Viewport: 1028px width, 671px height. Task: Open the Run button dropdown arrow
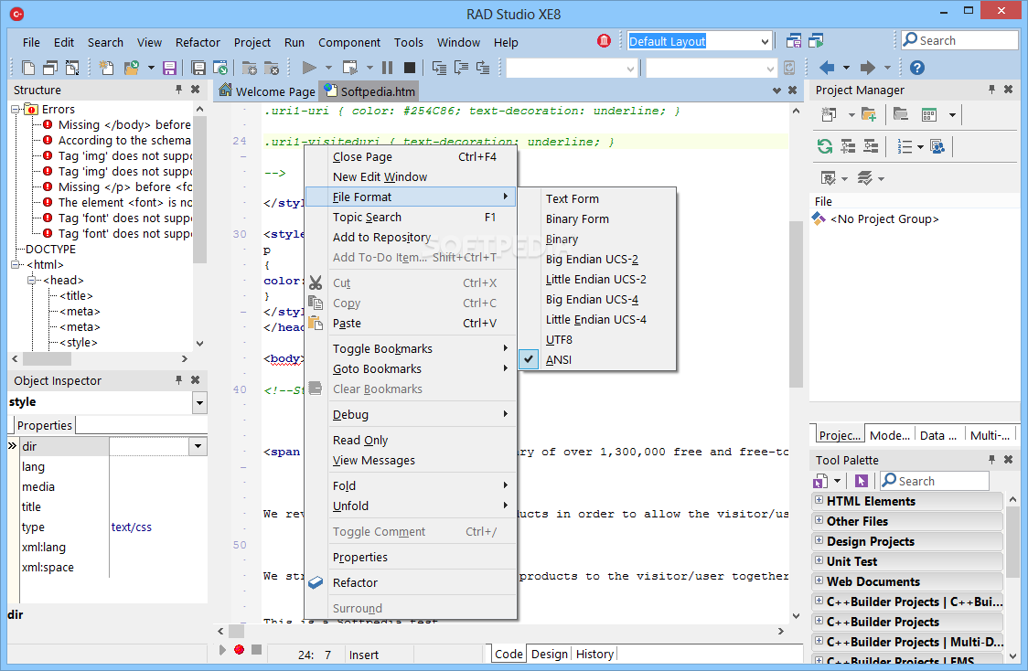[328, 68]
